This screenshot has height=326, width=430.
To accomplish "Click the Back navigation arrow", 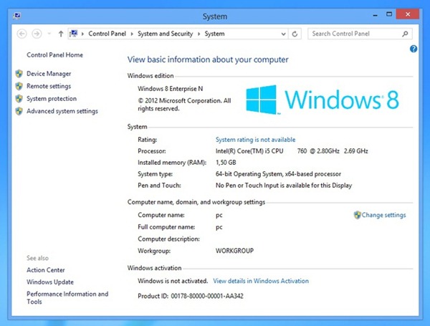I will point(22,34).
